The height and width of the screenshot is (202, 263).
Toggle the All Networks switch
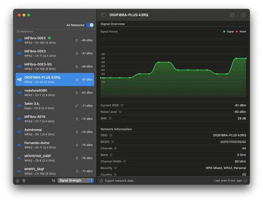coord(90,25)
